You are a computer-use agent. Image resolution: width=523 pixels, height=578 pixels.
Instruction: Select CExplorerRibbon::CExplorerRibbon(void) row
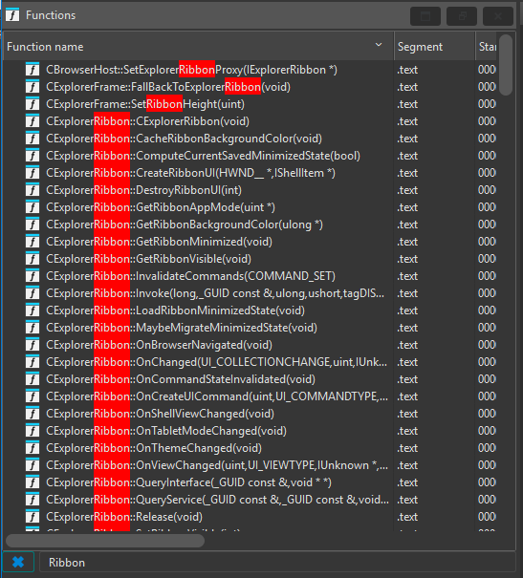[x=147, y=121]
